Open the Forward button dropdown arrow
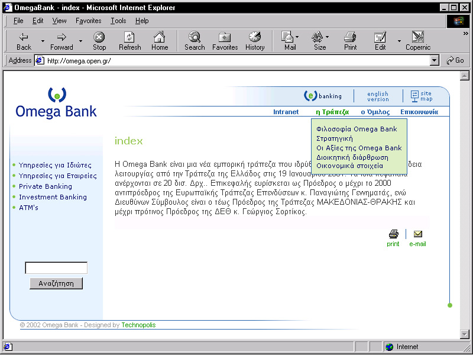The width and height of the screenshot is (473, 355). tap(80, 41)
